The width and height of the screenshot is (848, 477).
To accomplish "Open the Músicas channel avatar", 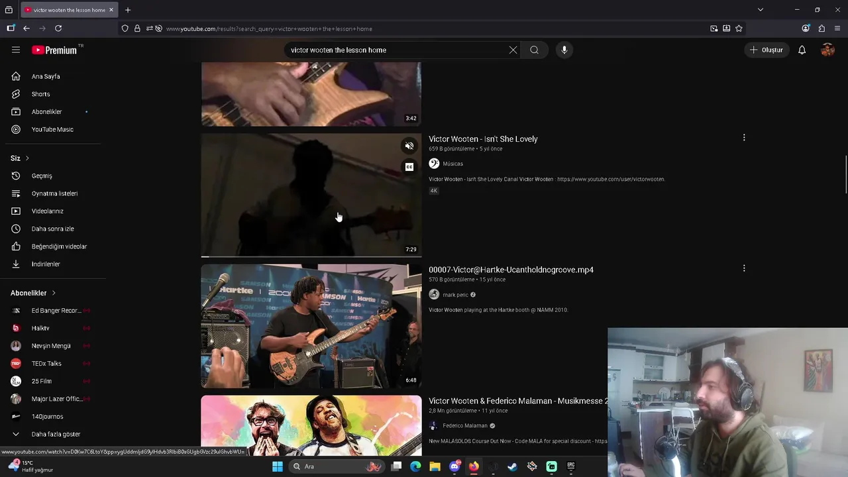I will pos(434,164).
